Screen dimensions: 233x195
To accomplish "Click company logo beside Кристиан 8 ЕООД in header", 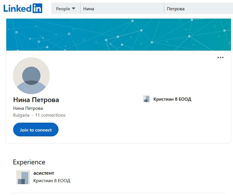I will point(147,99).
